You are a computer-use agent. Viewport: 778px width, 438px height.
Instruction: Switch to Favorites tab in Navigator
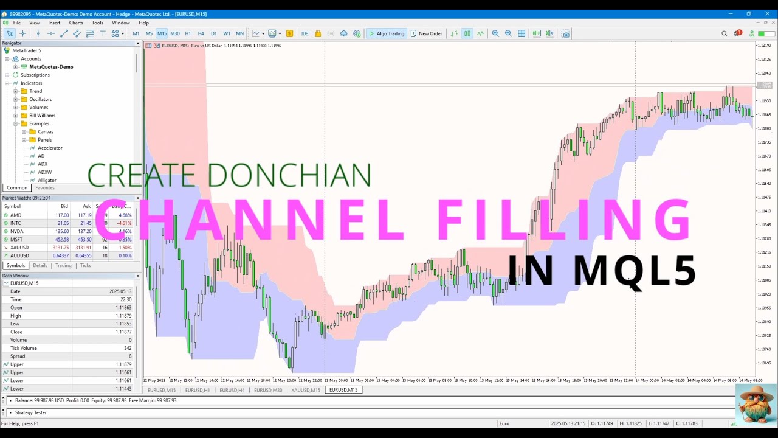point(45,187)
